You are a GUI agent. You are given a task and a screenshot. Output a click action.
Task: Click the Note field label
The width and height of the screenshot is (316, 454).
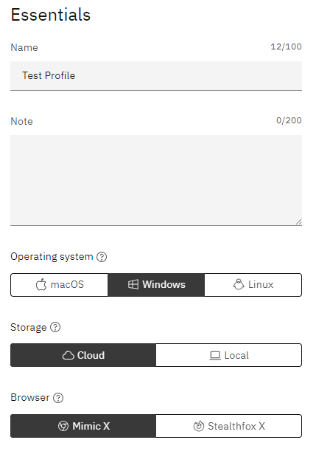(x=21, y=121)
